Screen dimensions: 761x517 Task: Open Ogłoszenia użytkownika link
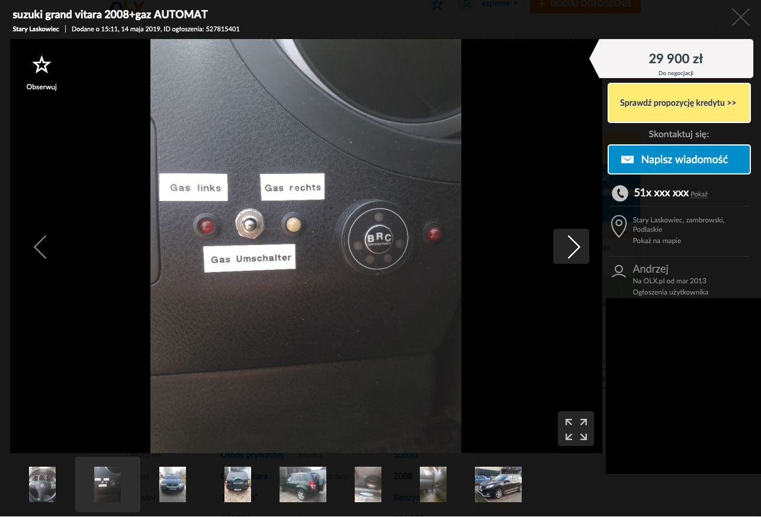click(x=670, y=292)
